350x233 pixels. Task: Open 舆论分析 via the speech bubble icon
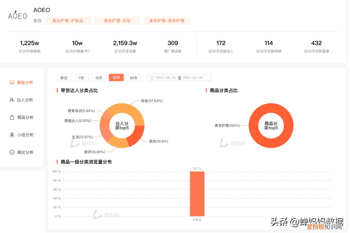click(12, 152)
